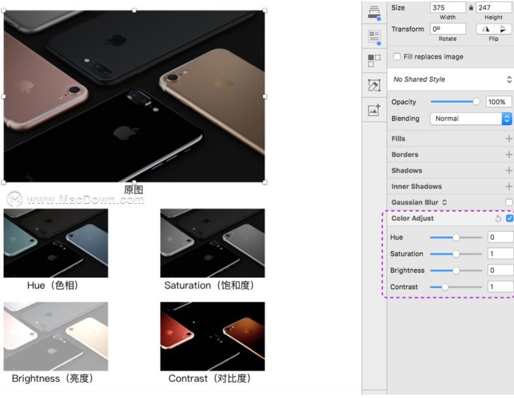Toggle the size proportion lock icon

(x=471, y=8)
